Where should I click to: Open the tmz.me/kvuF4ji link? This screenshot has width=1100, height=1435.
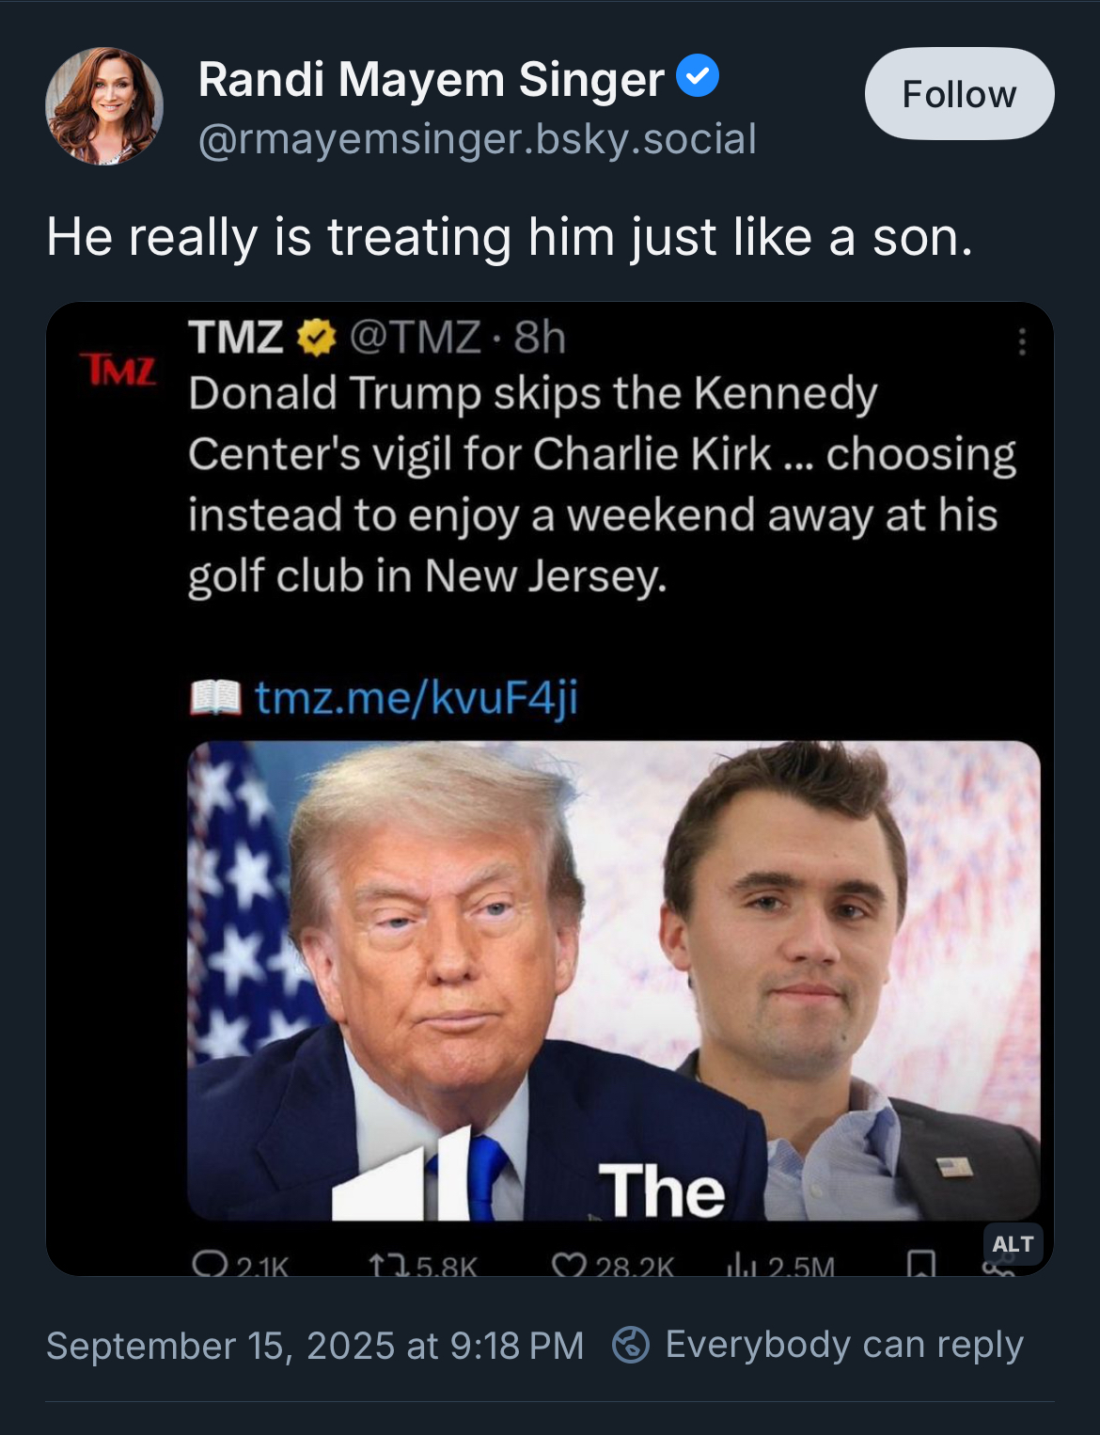pos(416,697)
